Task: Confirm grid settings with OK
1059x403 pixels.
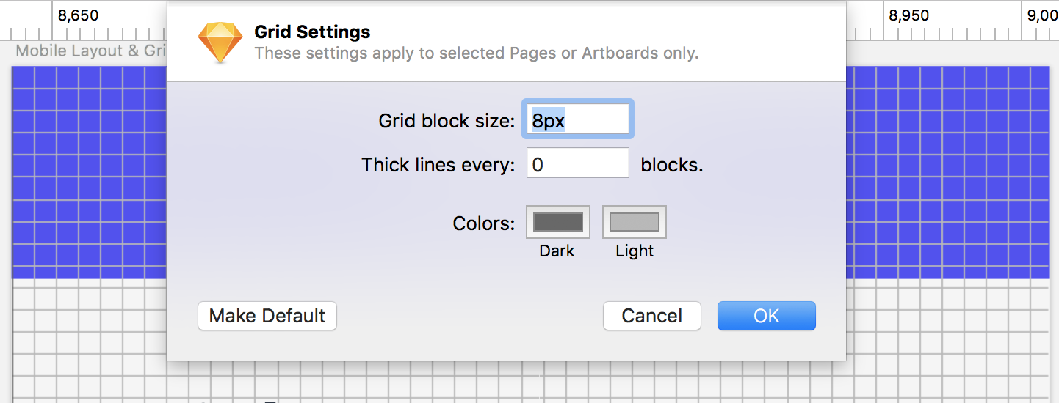Action: (x=767, y=316)
